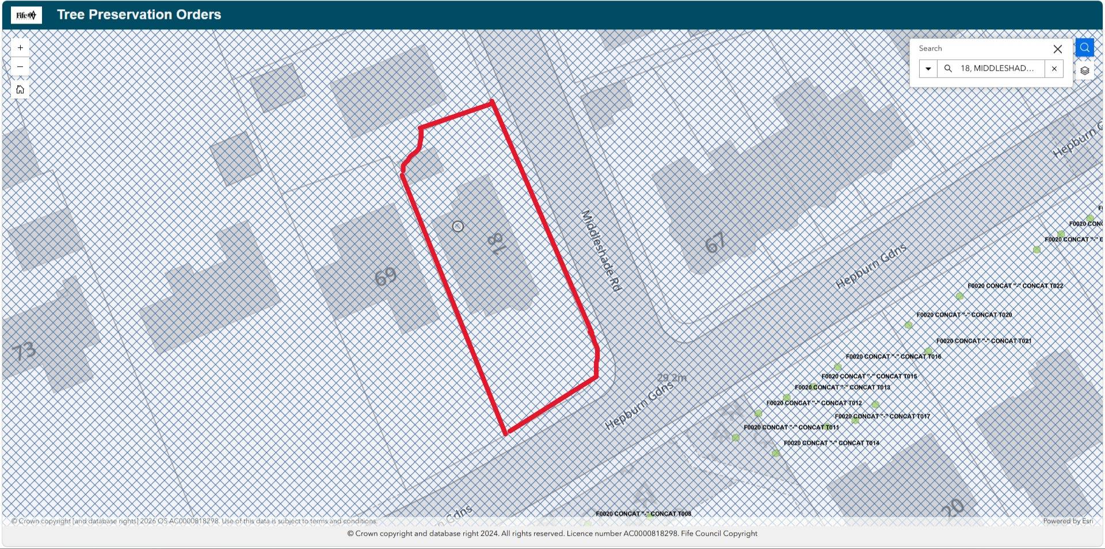Return to the default map view home icon
The image size is (1105, 549).
20,90
